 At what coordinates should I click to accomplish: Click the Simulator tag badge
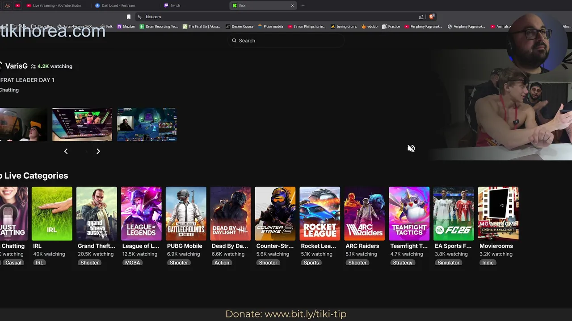tap(448, 263)
